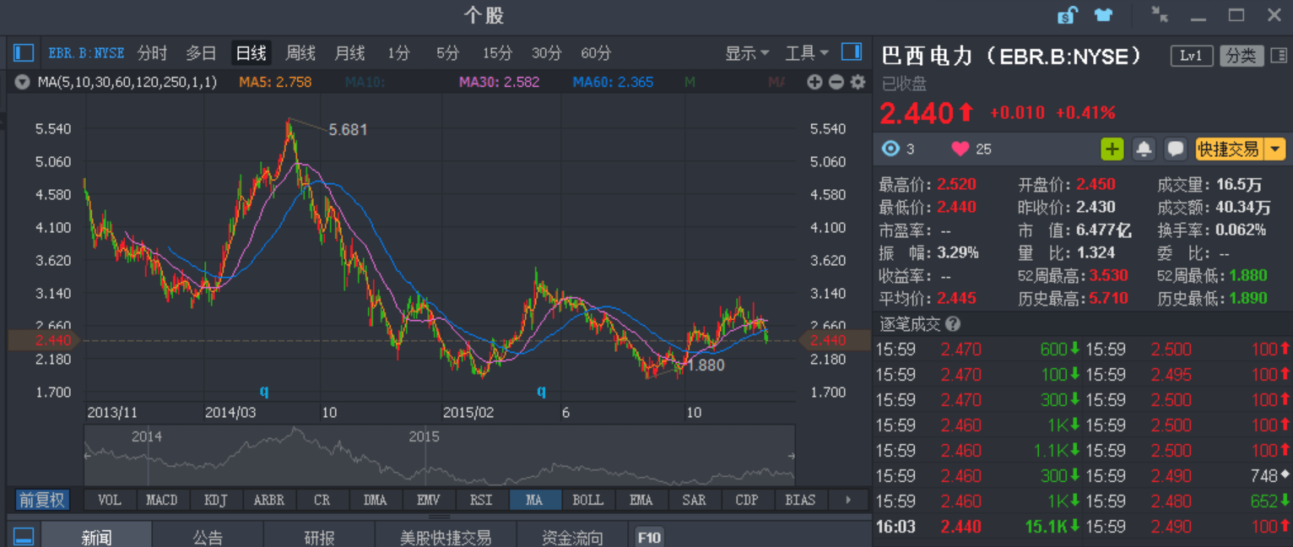Viewport: 1293px width, 547px height.
Task: Click the blue shirt skin icon in title bar
Action: [x=1101, y=14]
